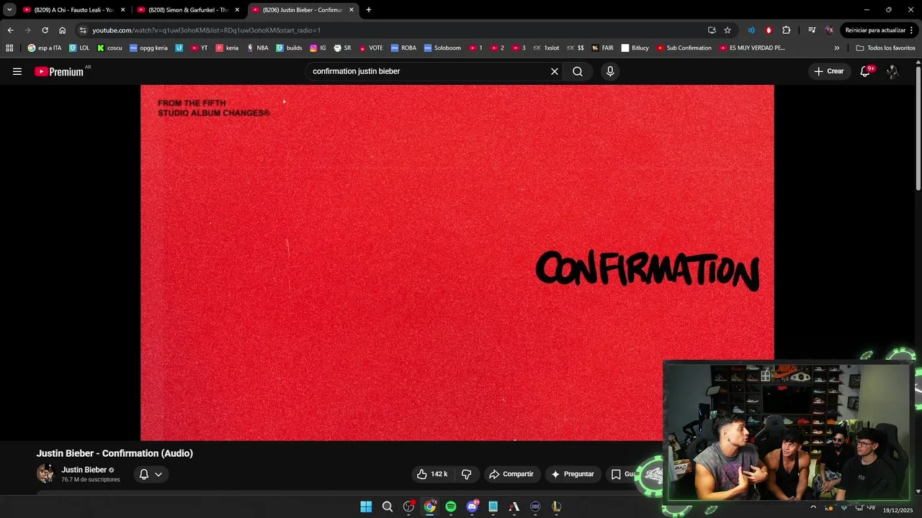Open the Bitlucy bookmark
Image resolution: width=922 pixels, height=518 pixels.
(635, 48)
